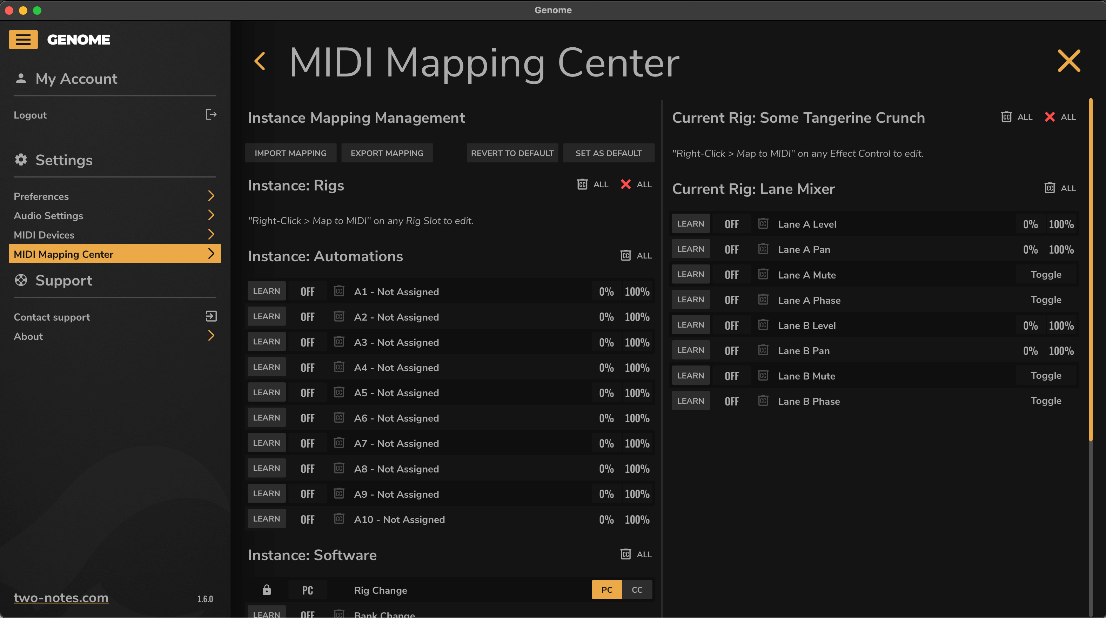Click the CC clear icon on A2 row

point(339,316)
